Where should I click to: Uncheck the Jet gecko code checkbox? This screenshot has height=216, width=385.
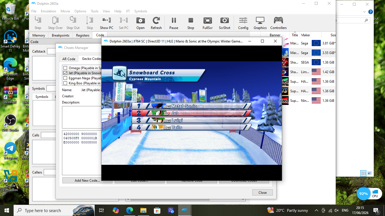pyautogui.click(x=65, y=73)
